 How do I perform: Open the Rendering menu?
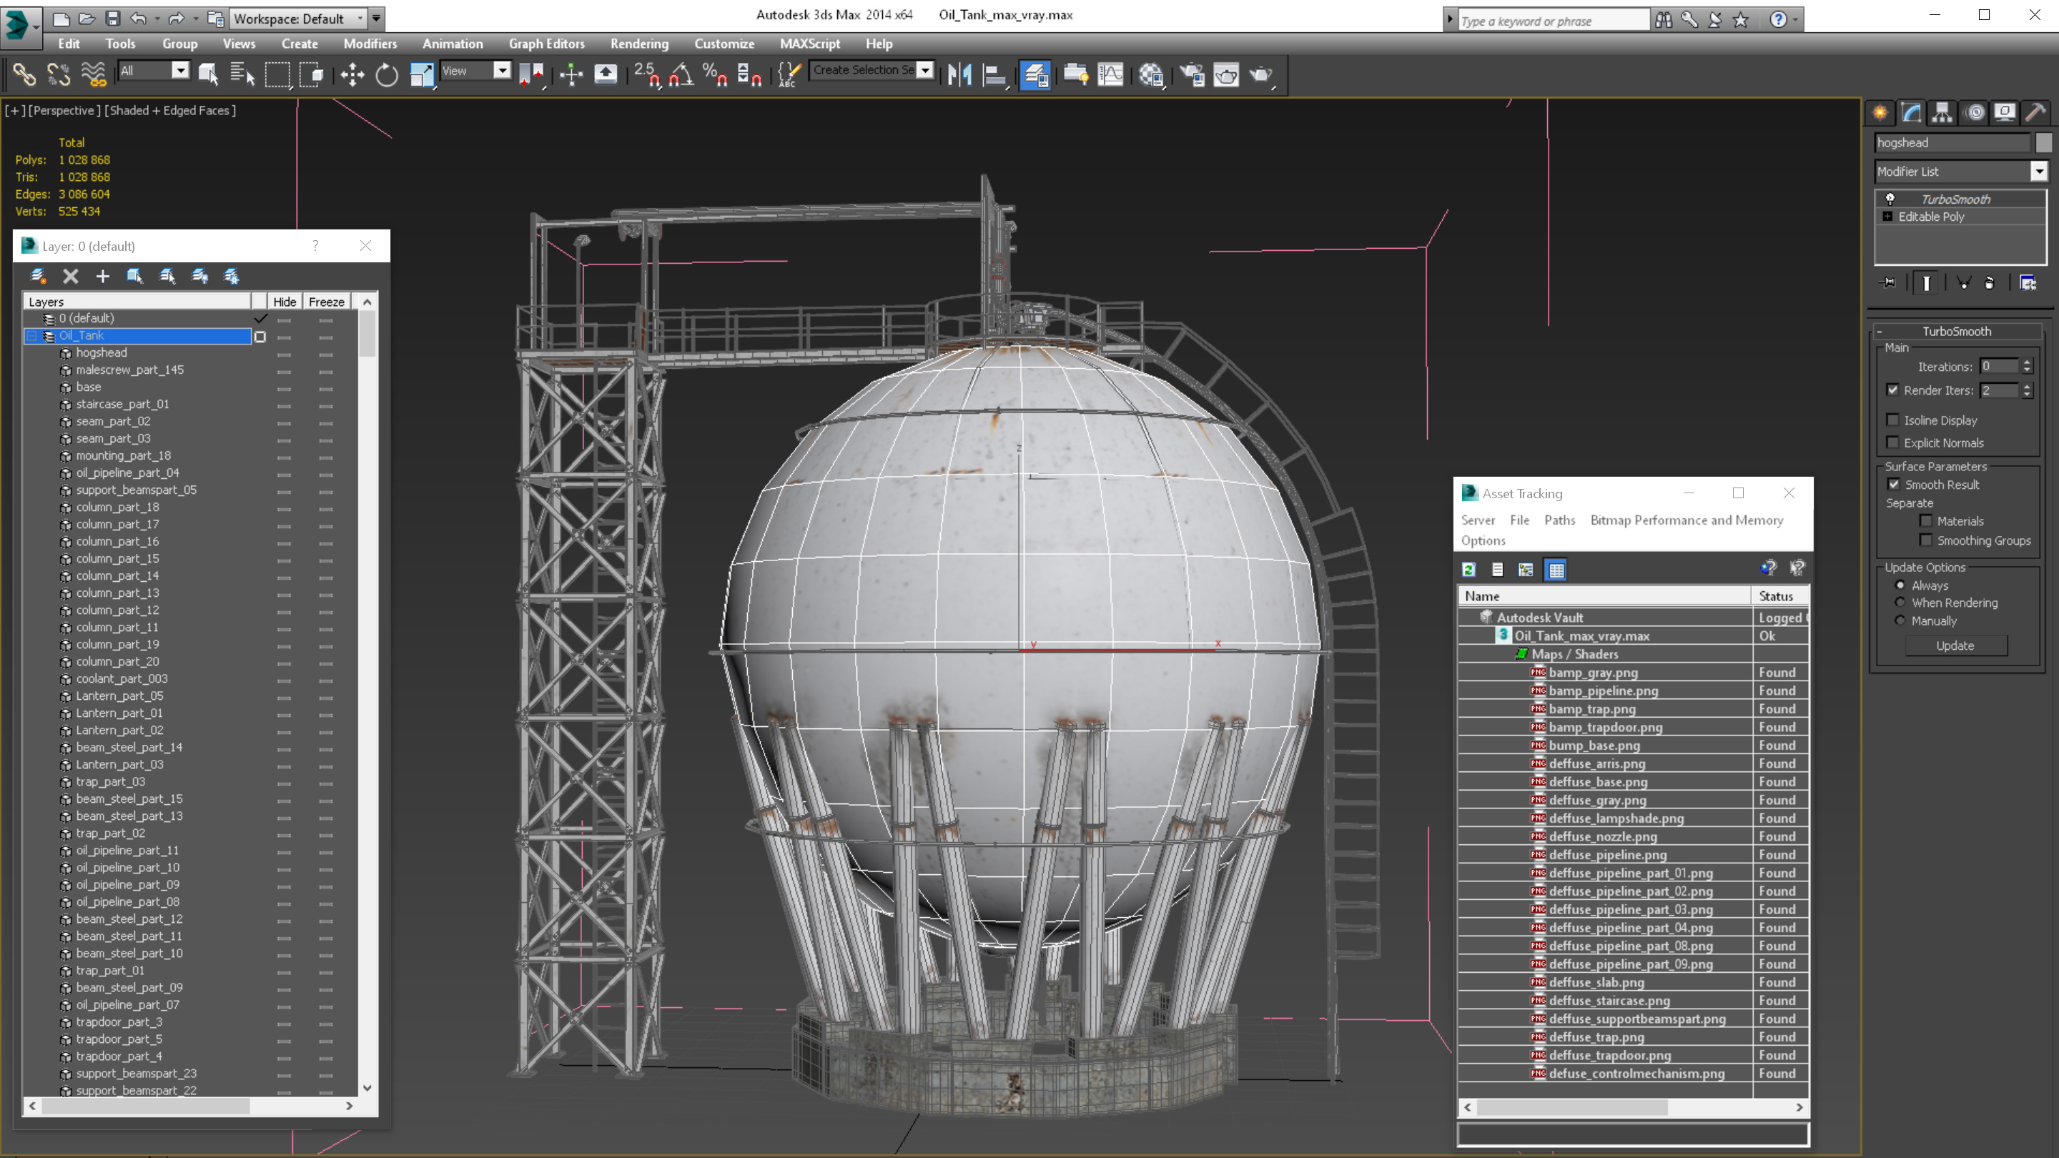pyautogui.click(x=638, y=44)
